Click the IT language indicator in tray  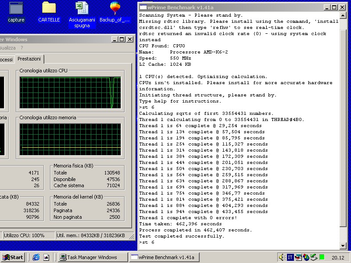[290, 257]
